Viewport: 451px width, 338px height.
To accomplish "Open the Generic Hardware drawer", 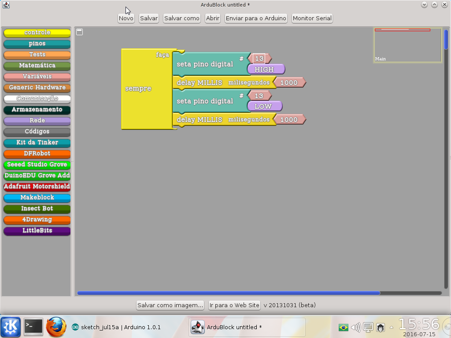I will (37, 88).
